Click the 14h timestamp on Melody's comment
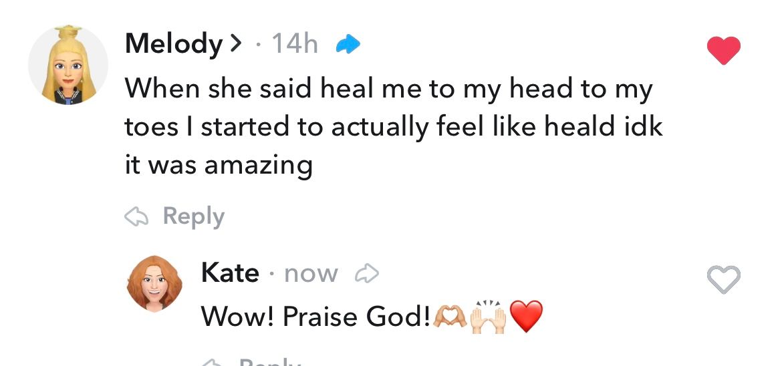Screen dimensions: 782x366 click(x=294, y=44)
